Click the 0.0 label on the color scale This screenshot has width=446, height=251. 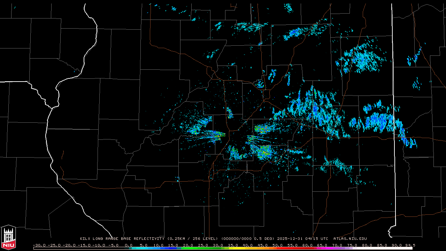coord(129,245)
